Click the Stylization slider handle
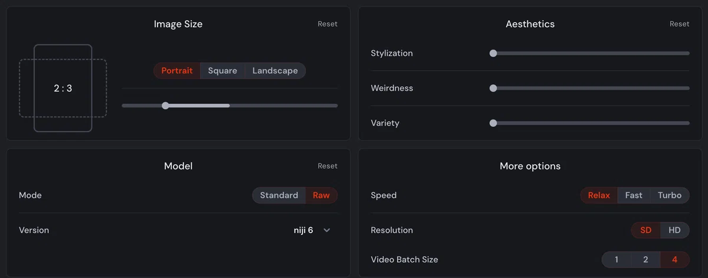Viewport: 708px width, 278px height. tap(493, 53)
